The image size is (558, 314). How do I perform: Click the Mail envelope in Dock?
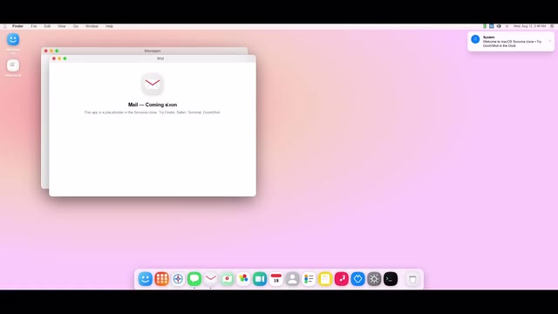[x=211, y=279]
